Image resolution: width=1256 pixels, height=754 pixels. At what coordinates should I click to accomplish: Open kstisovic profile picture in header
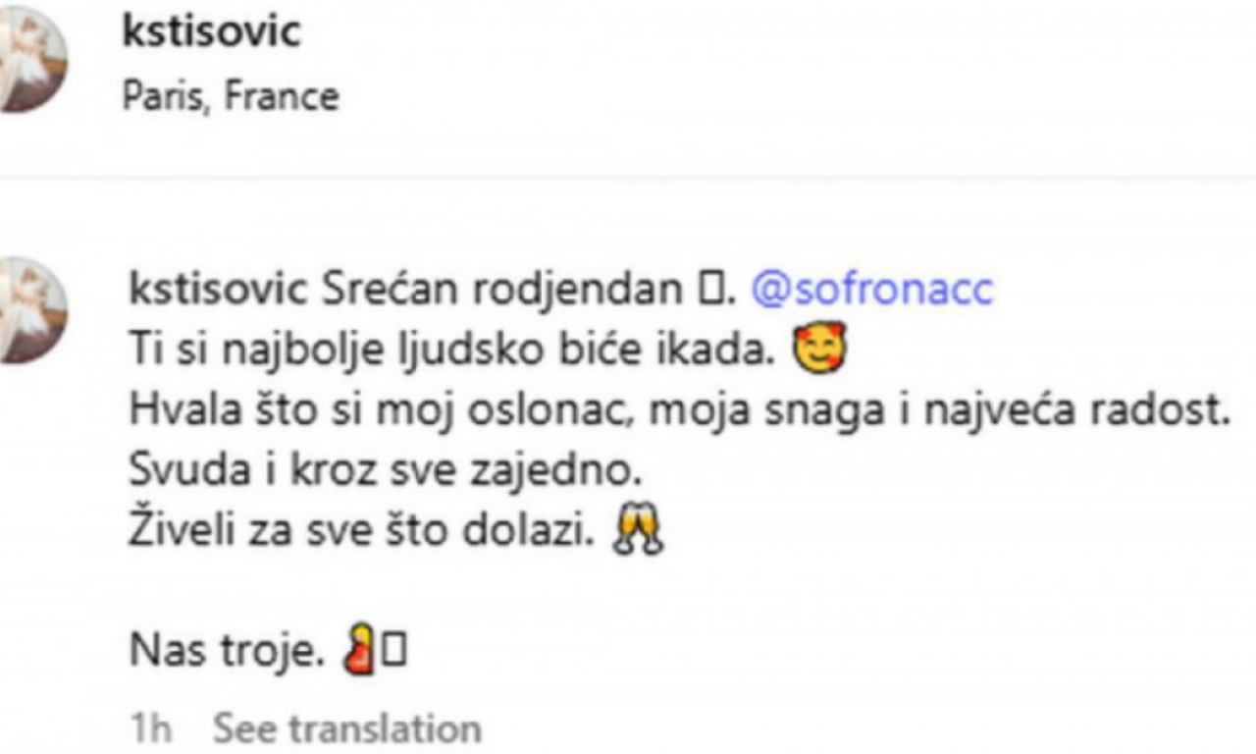click(x=29, y=57)
